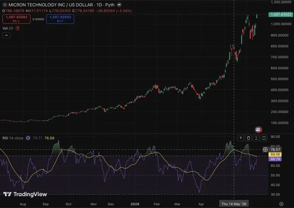Delete the RSI pane with the trash icon

pos(248,138)
